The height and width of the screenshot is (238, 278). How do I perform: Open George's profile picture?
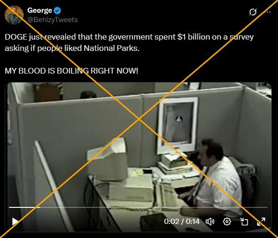[14, 15]
